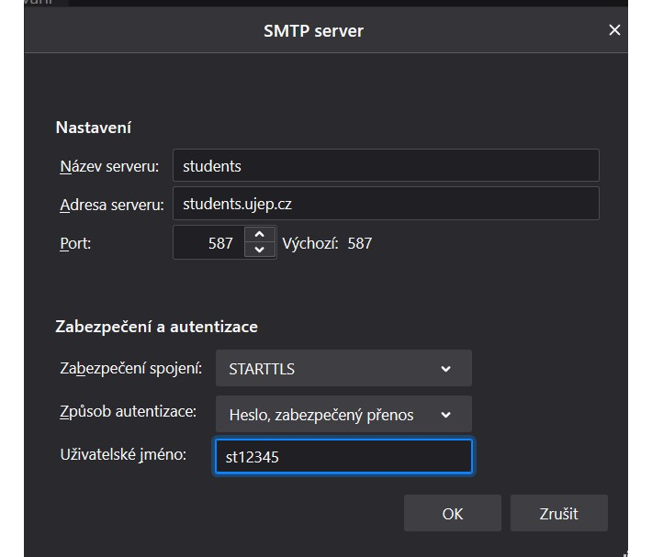Click the Zabezpečení spojení label
Image resolution: width=652 pixels, height=557 pixels.
(x=129, y=368)
